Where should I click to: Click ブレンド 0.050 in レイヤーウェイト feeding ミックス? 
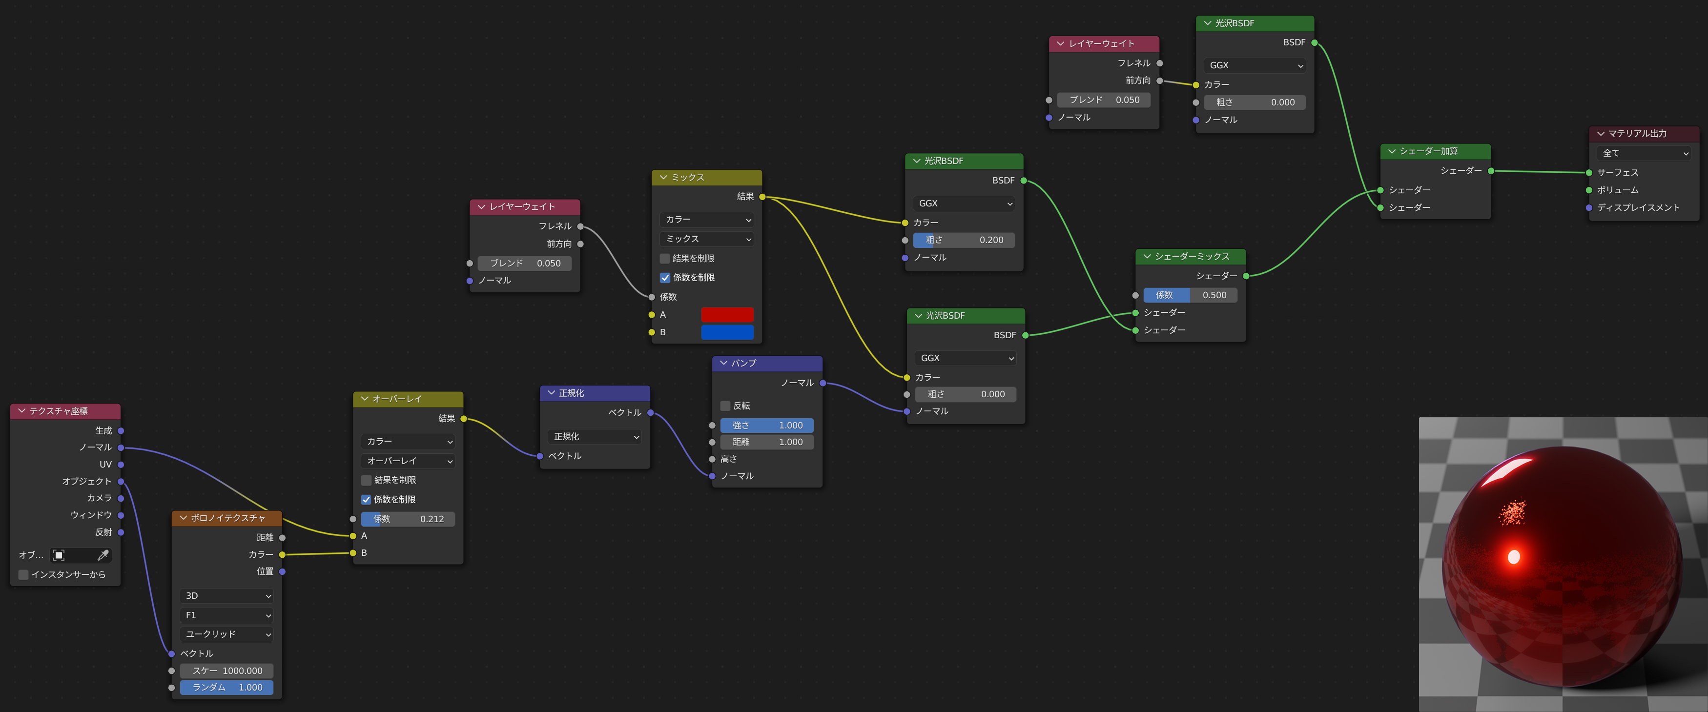point(524,263)
